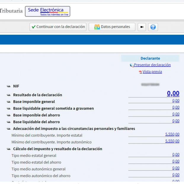Click the video camera icon button
Image resolution: width=184 pixels, height=184 pixels.
pyautogui.click(x=142, y=27)
